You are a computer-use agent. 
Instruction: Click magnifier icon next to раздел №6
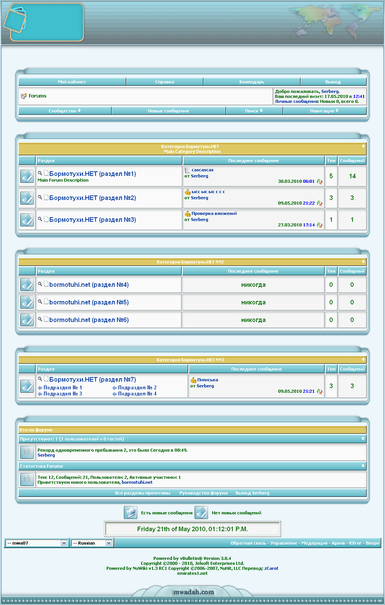pyautogui.click(x=40, y=319)
